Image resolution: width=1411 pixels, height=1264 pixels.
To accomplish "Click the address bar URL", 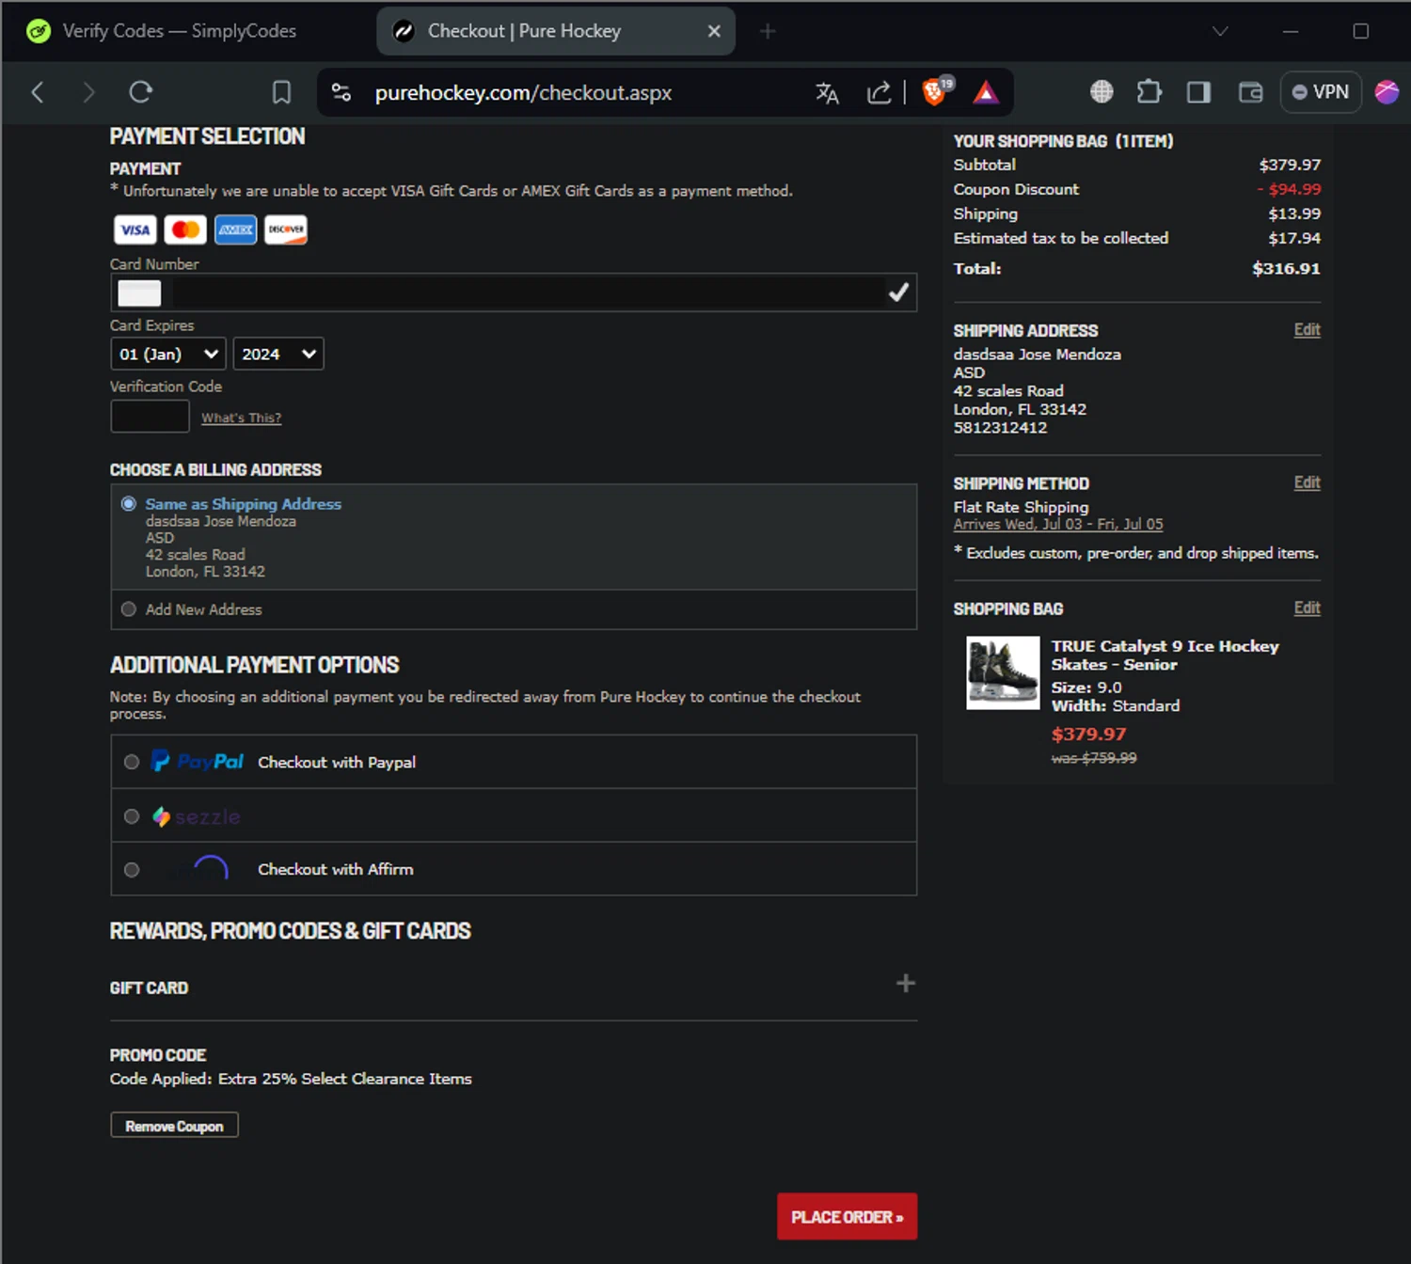I will 523,92.
